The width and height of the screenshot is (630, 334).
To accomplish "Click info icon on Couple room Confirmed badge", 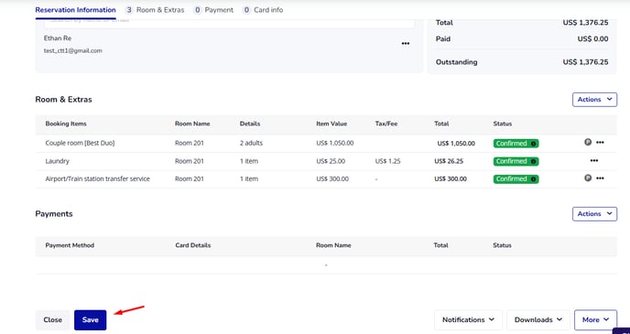I will coord(533,144).
